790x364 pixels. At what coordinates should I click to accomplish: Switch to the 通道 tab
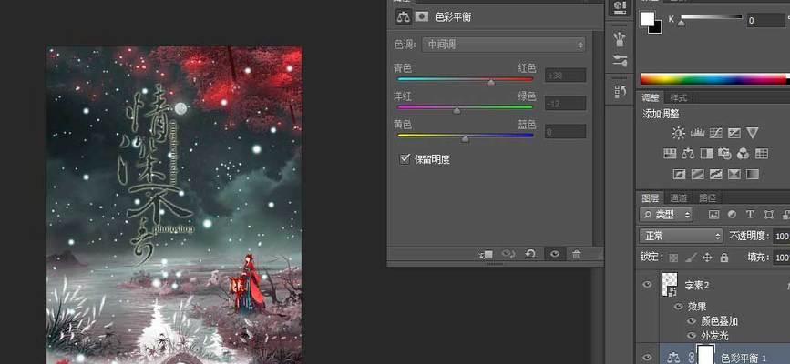[678, 197]
